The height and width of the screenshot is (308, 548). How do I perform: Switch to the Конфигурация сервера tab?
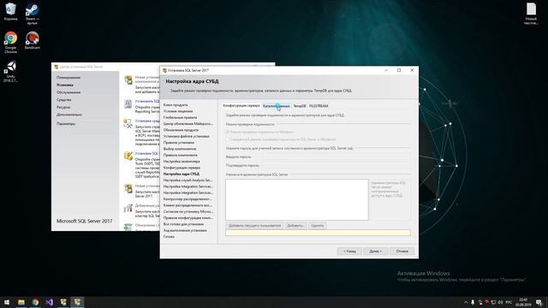[241, 105]
